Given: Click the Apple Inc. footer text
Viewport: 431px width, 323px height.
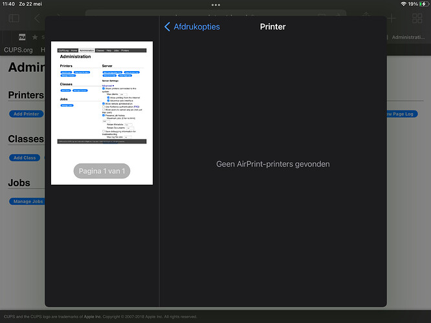Looking at the screenshot, I should click(x=93, y=317).
